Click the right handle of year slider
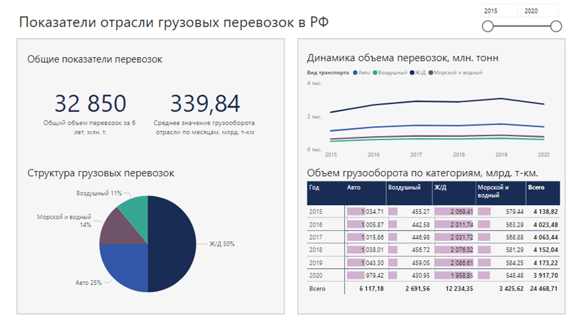The width and height of the screenshot is (581, 325). 556,26
